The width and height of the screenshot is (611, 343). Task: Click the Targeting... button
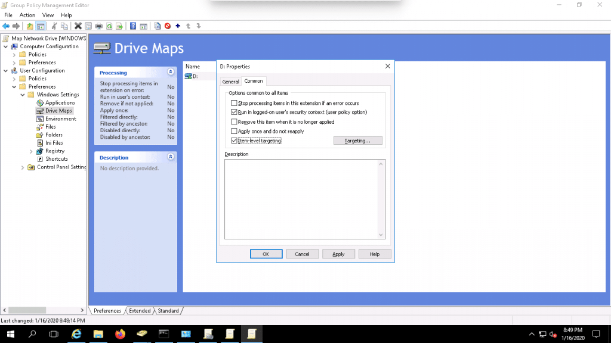(x=358, y=141)
